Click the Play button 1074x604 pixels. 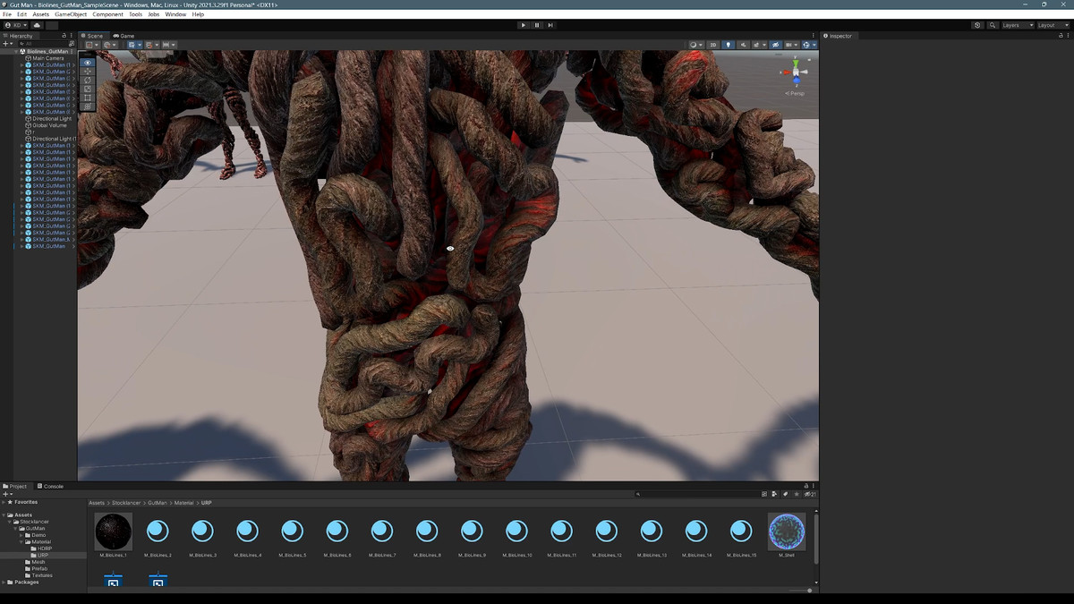coord(524,25)
